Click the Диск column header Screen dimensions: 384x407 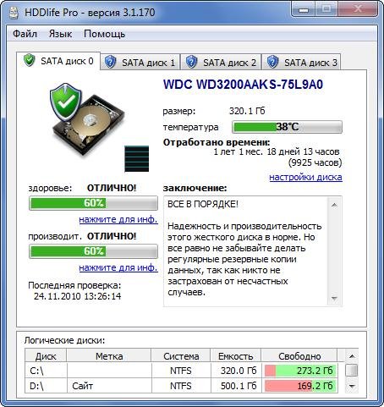[x=46, y=356]
